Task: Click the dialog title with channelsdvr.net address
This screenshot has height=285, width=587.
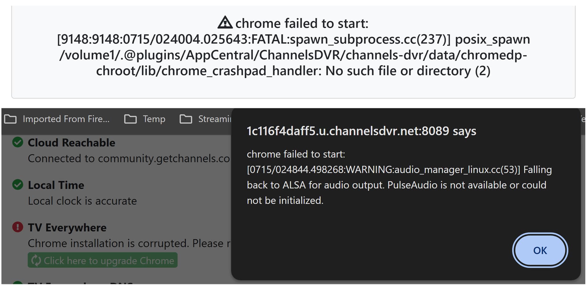Action: coord(361,131)
